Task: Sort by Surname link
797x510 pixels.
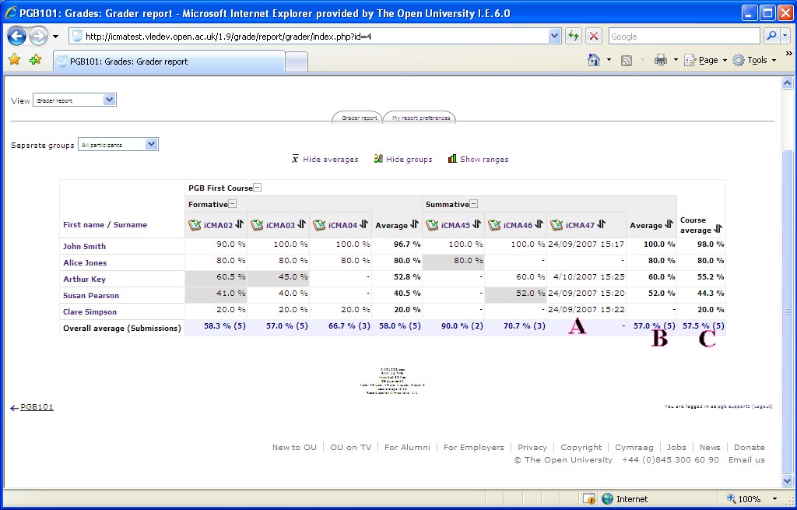Action: click(130, 224)
